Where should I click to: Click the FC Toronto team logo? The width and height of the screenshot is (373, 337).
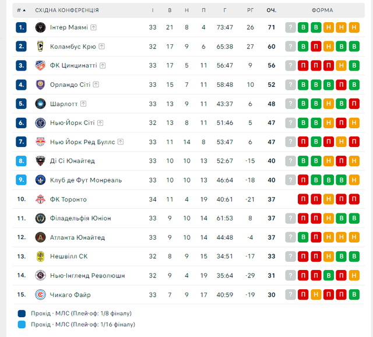pos(40,199)
